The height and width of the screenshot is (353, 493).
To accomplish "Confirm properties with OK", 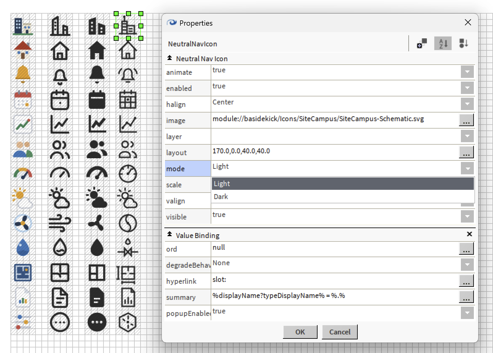I will point(300,332).
